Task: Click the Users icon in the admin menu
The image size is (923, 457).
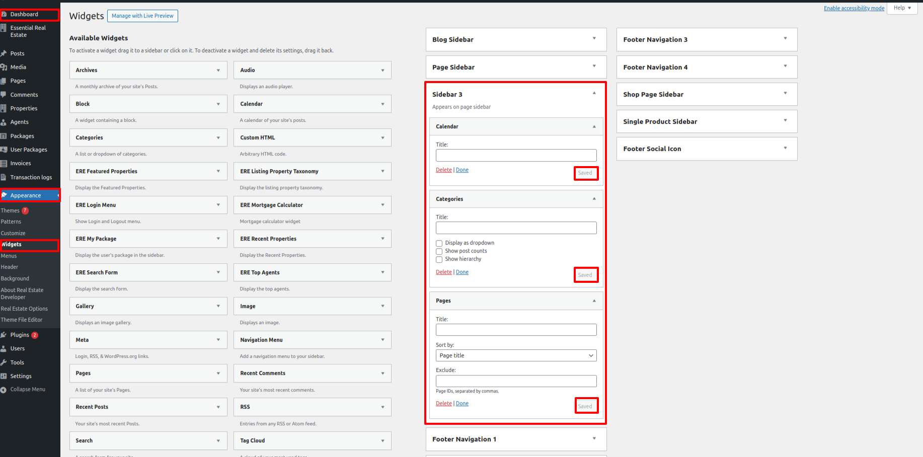Action: (4, 348)
